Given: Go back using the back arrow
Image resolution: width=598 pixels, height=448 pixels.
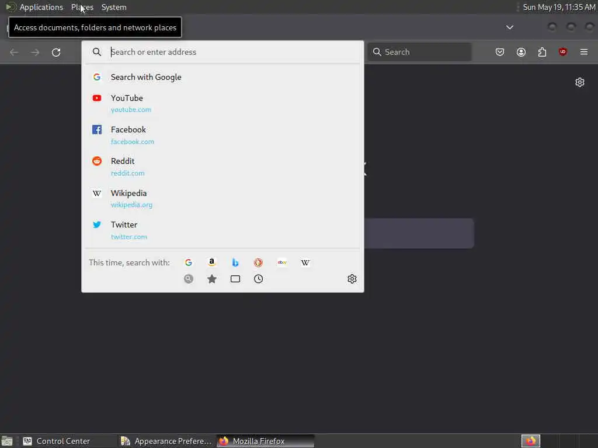Looking at the screenshot, I should point(14,52).
